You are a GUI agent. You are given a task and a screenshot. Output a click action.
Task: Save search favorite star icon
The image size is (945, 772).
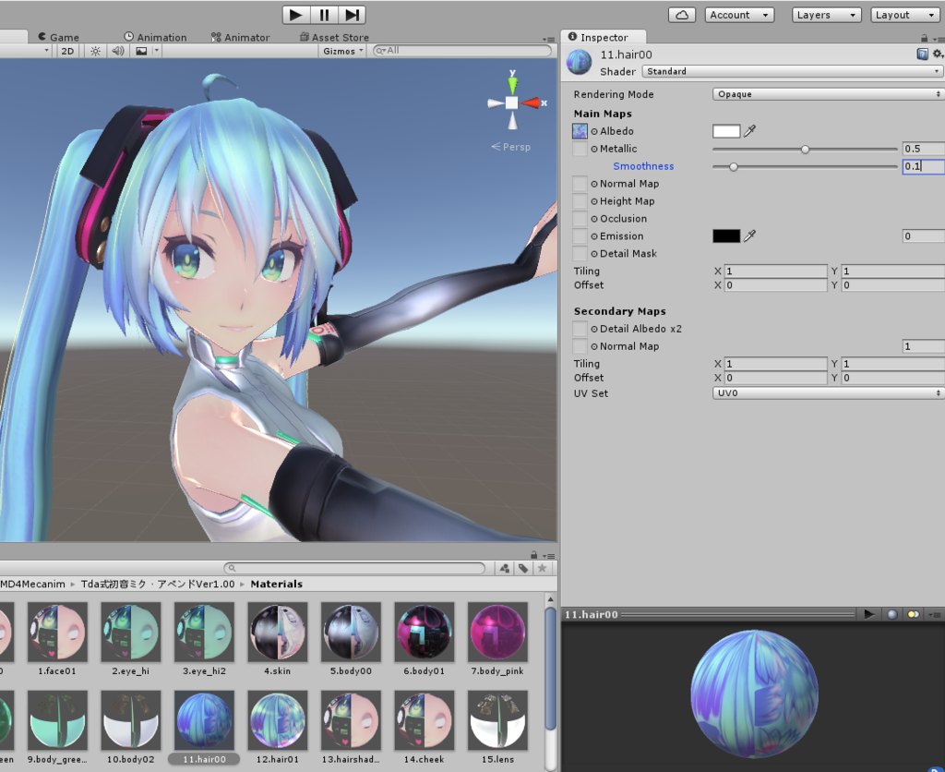point(543,568)
